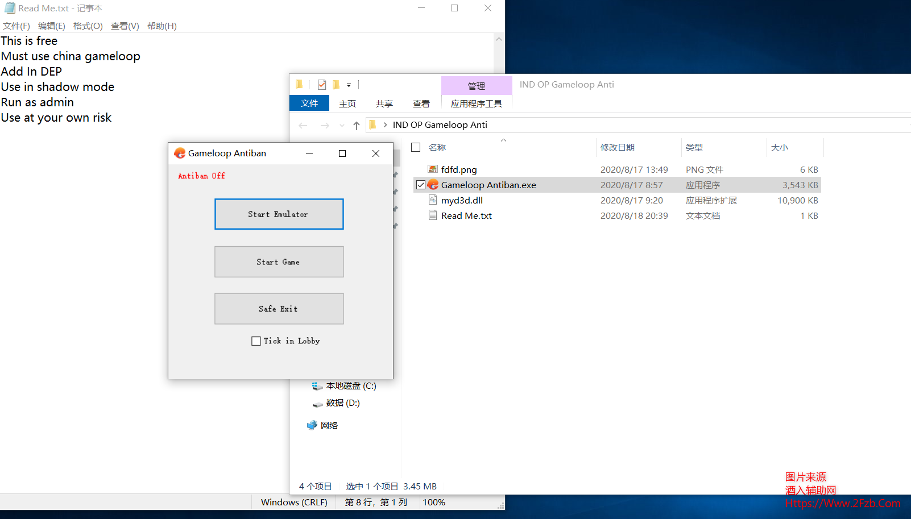The image size is (911, 519).
Task: Click 应用程序扩展 type cell
Action: 711,200
